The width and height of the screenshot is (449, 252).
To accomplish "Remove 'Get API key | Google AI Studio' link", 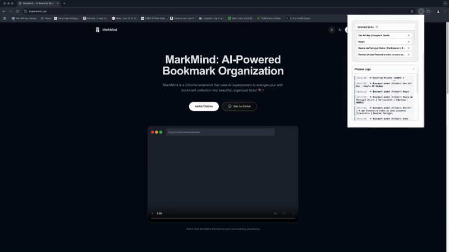I will [x=409, y=35].
